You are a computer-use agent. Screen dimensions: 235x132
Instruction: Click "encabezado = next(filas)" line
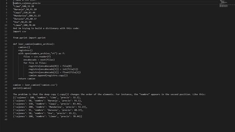click(39, 60)
